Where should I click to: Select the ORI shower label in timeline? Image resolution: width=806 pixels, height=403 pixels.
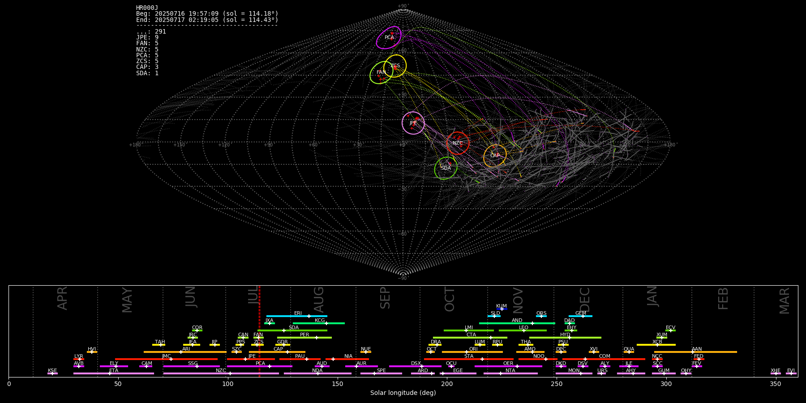pos(473,349)
